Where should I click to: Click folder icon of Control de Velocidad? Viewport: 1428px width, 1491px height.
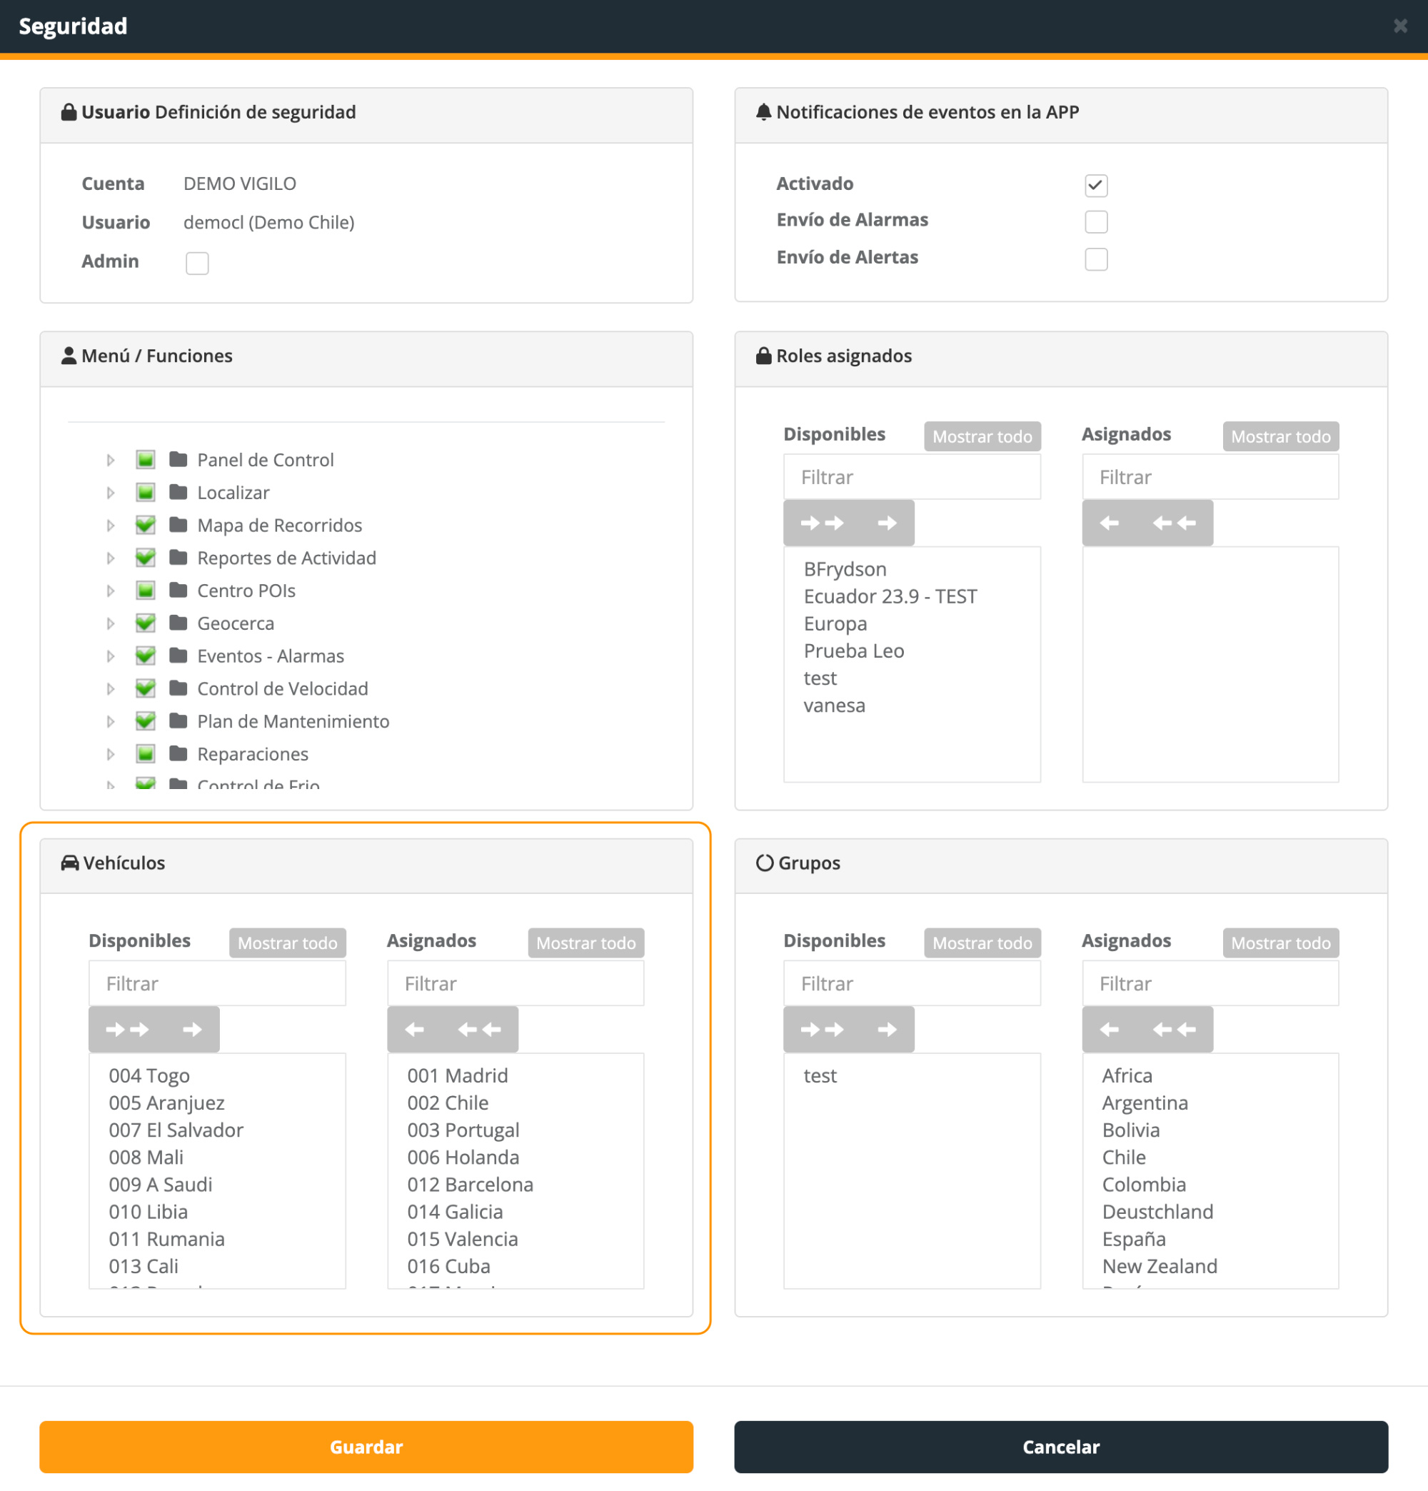[x=178, y=688]
